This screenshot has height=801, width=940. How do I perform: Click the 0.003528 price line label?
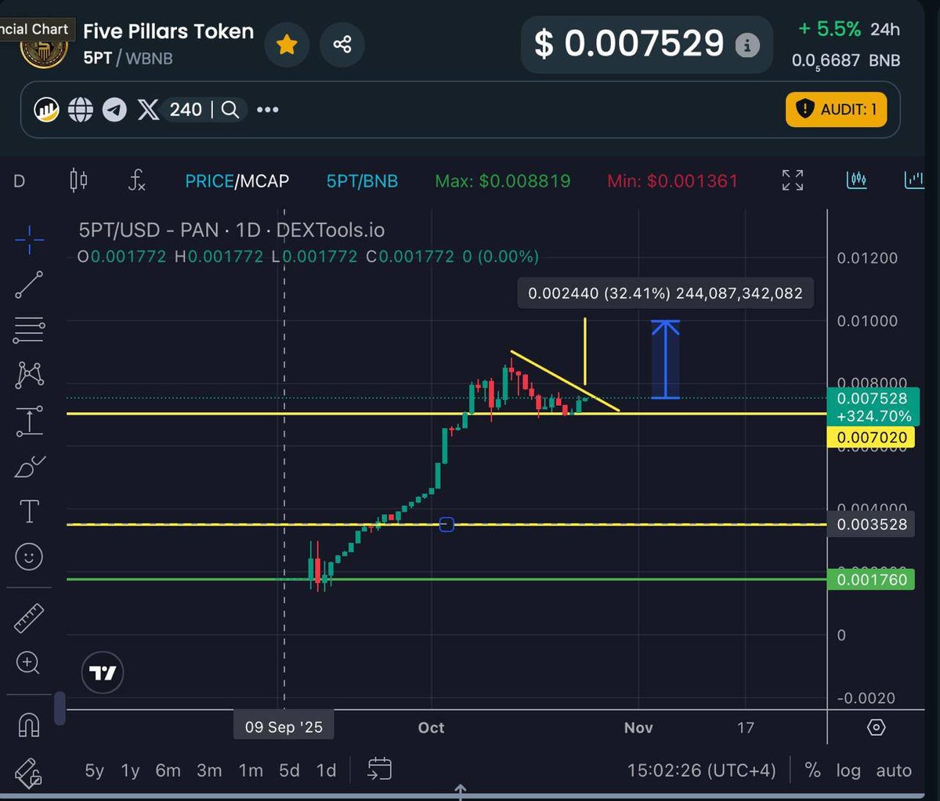click(871, 524)
